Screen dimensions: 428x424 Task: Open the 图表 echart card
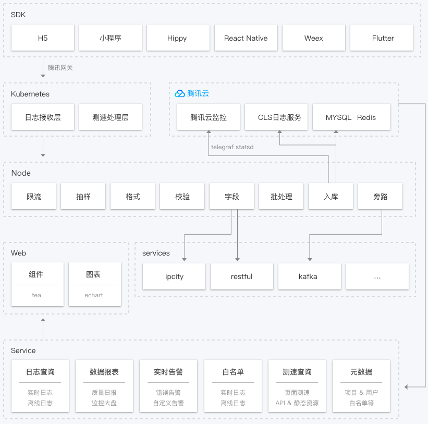pos(95,284)
